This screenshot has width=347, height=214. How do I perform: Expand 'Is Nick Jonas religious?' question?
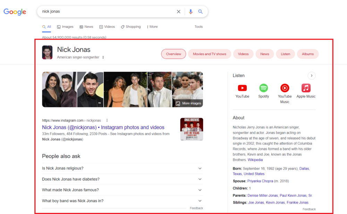coord(122,168)
